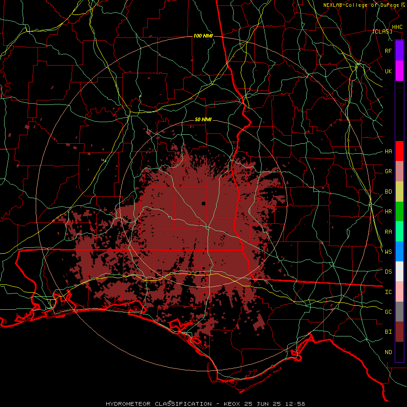Click the HA legend label
This screenshot has width=407, height=407.
click(388, 151)
